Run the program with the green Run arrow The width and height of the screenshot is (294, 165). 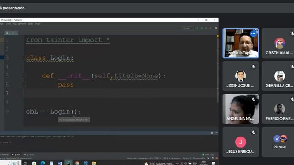pos(197,28)
